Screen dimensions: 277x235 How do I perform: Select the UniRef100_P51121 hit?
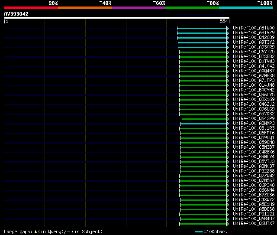(x=254, y=214)
